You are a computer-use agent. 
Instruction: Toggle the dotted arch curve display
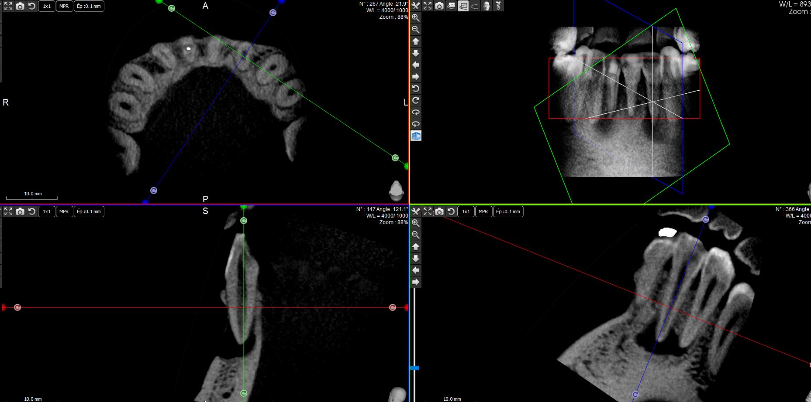click(x=475, y=6)
